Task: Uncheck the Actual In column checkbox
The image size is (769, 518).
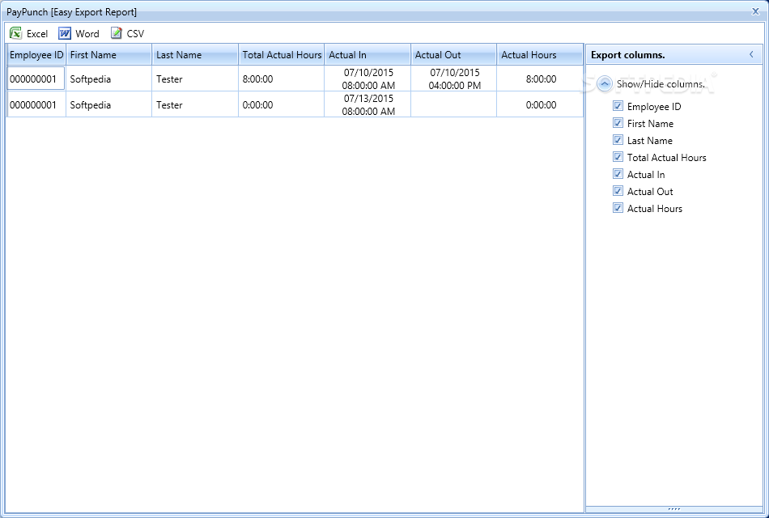Action: [618, 174]
